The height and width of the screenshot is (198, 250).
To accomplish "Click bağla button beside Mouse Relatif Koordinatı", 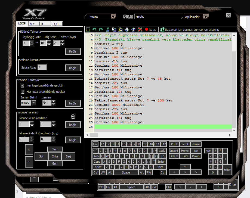I will pos(73,140).
